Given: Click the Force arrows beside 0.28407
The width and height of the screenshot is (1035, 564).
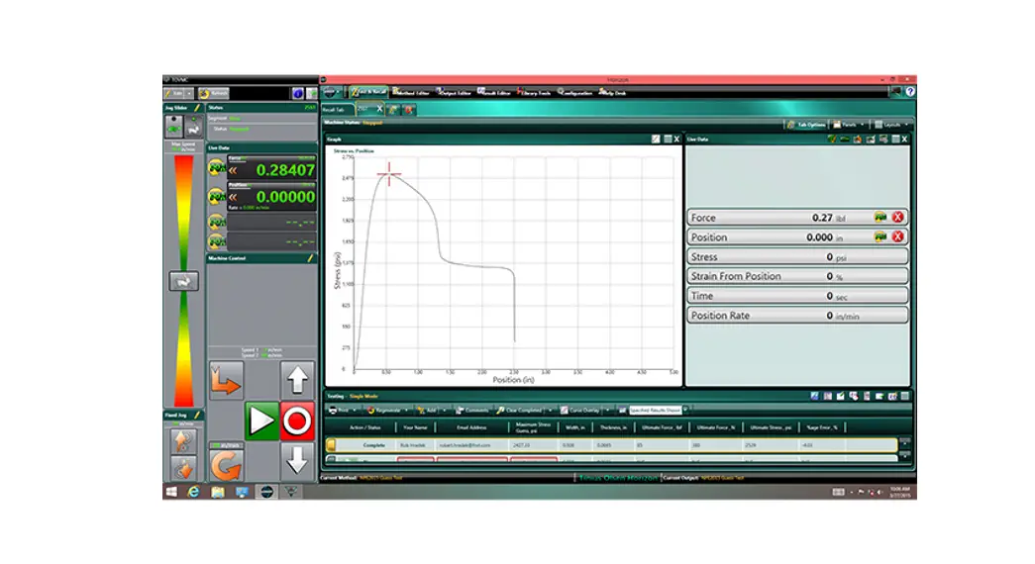Looking at the screenshot, I should [x=233, y=171].
